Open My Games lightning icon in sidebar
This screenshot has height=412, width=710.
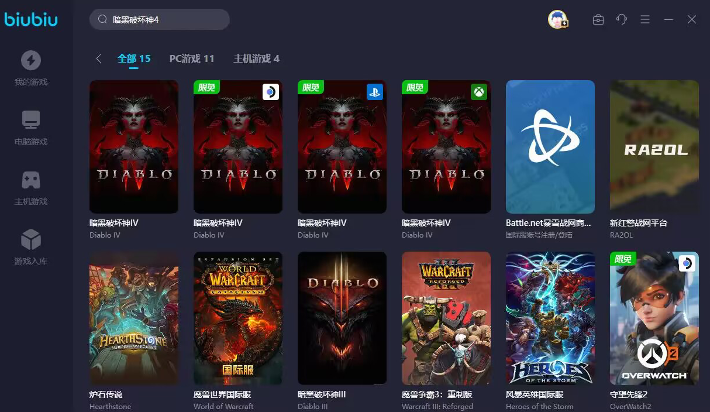click(31, 60)
